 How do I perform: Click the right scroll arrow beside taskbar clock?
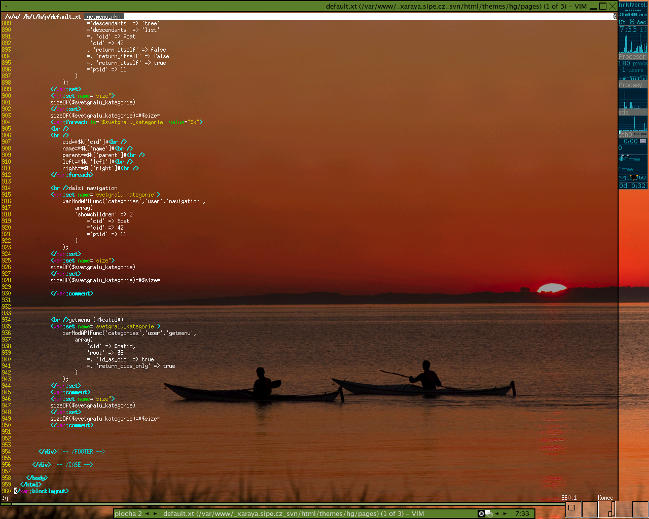point(505,513)
